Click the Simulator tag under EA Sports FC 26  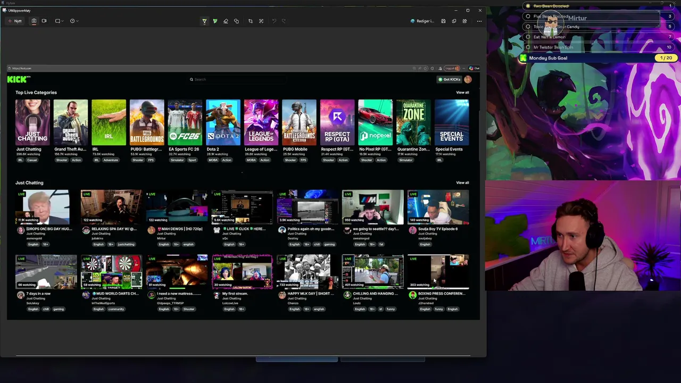click(177, 160)
